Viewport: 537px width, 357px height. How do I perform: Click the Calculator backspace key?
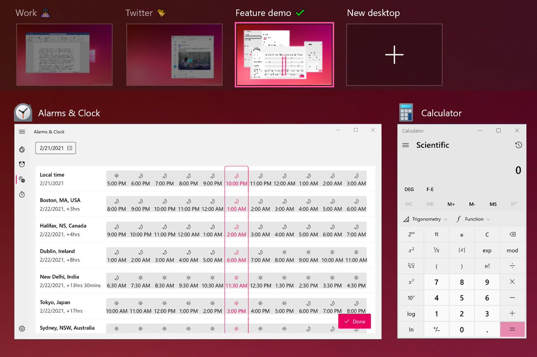512,235
